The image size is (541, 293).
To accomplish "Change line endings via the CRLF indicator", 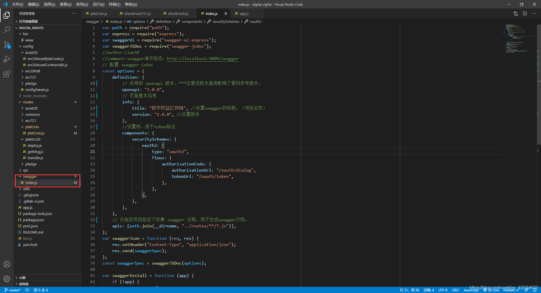I will point(455,290).
